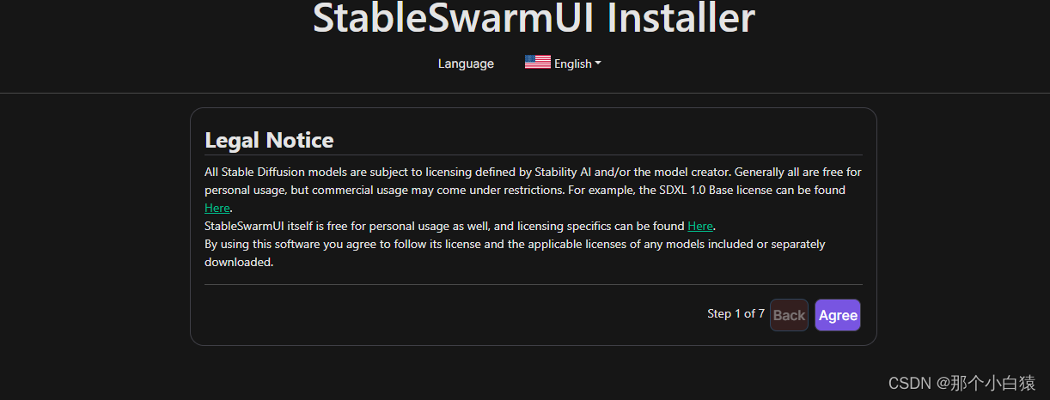Click the Language label
This screenshot has height=400, width=1050.
click(466, 64)
